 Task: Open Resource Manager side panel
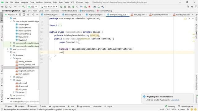tap(2, 32)
